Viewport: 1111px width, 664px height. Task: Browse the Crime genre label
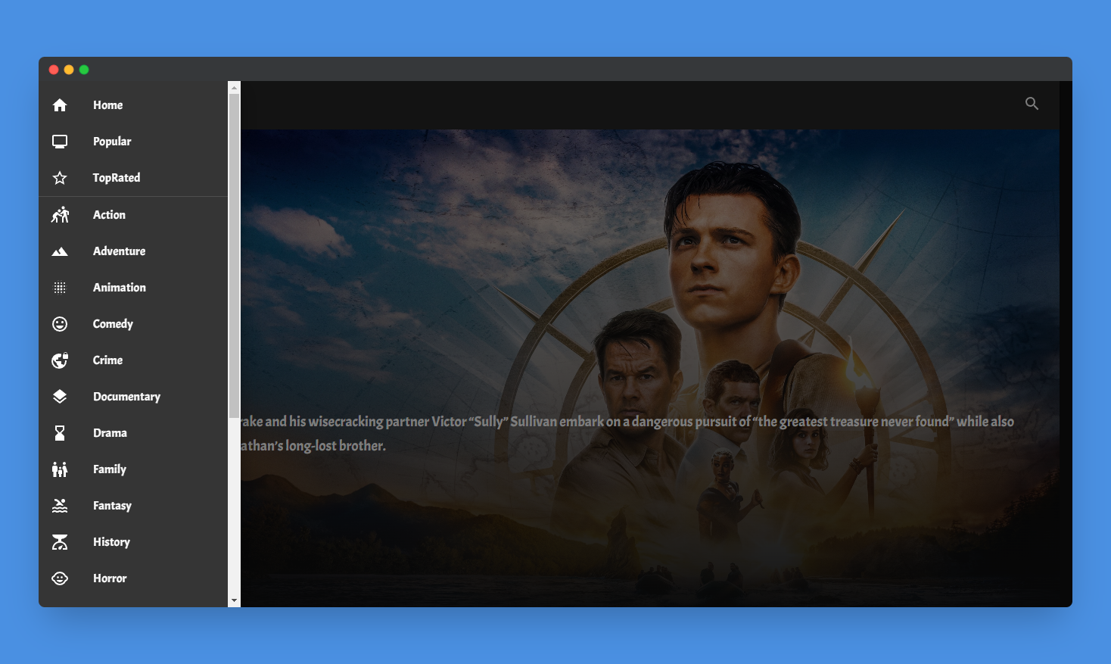pyautogui.click(x=107, y=360)
